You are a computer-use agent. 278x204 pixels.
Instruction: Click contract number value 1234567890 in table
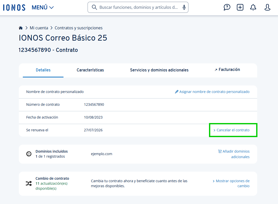(x=94, y=105)
